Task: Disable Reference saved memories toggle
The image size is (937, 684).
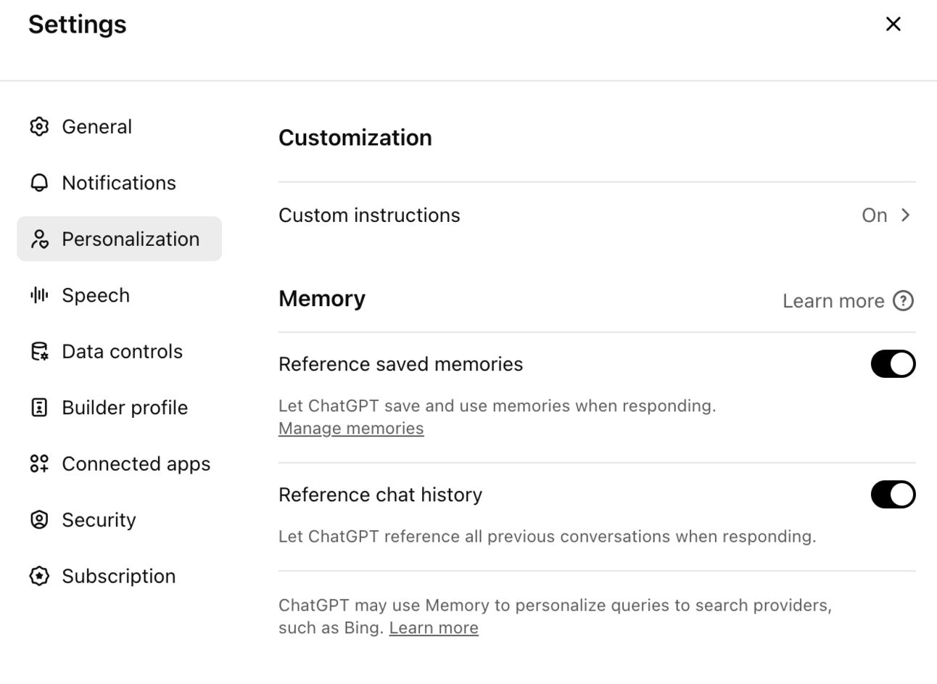Action: [893, 364]
